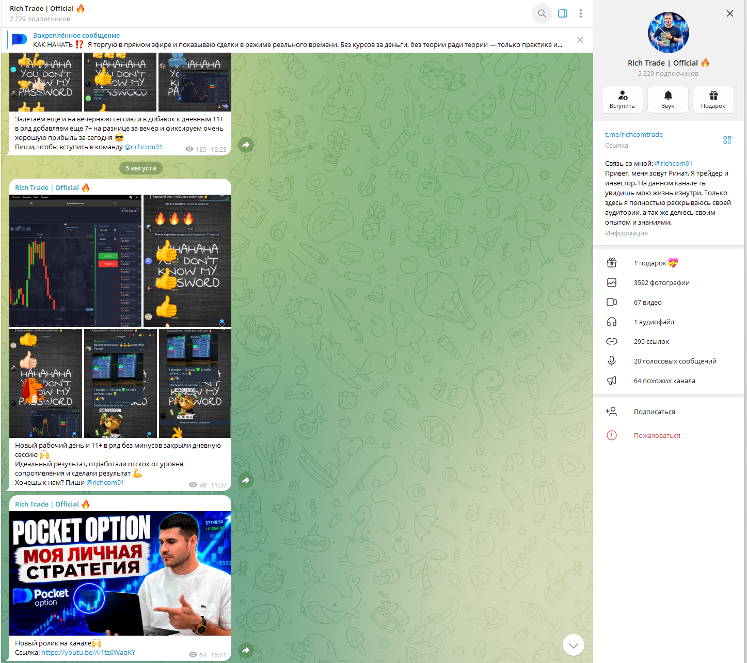Image resolution: width=747 pixels, height=663 pixels.
Task: Join the channel with Вступить button
Action: coord(623,100)
